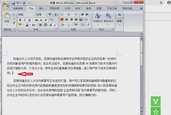
Task: Click the Grow Font icon
Action: coord(51,25)
